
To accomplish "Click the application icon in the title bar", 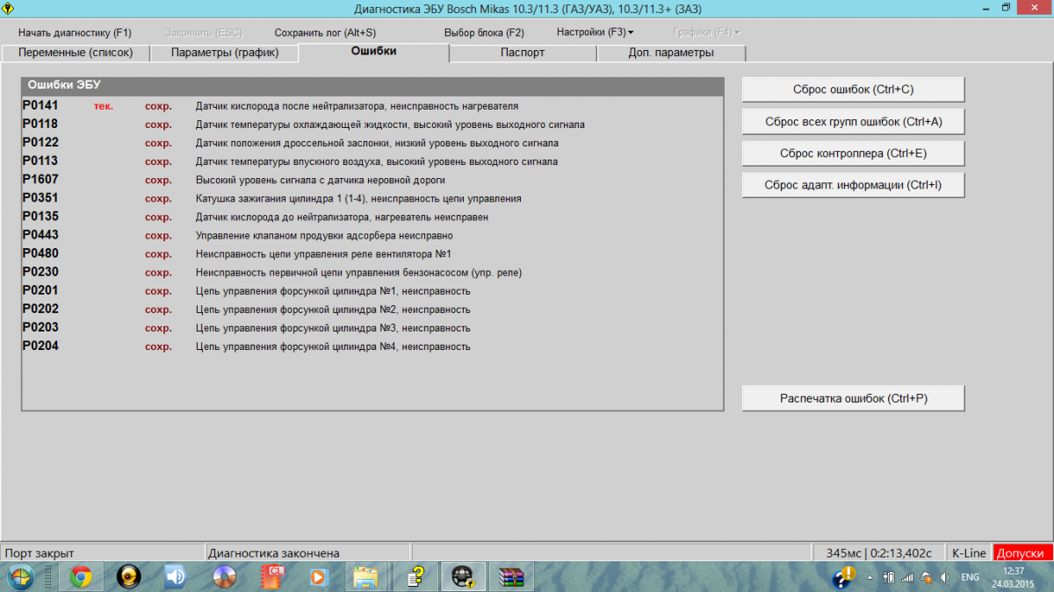I will pos(9,8).
